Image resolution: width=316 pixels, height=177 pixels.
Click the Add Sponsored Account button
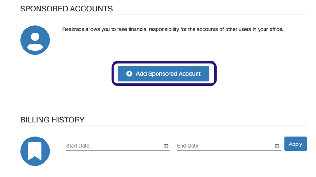click(x=164, y=73)
